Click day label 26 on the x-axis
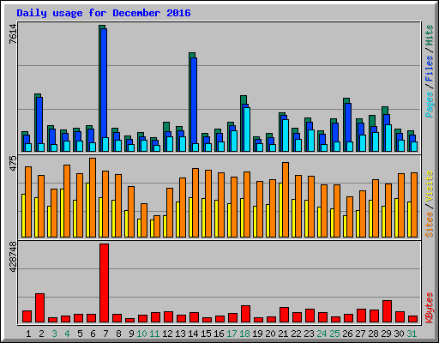The height and width of the screenshot is (343, 439). pyautogui.click(x=347, y=334)
